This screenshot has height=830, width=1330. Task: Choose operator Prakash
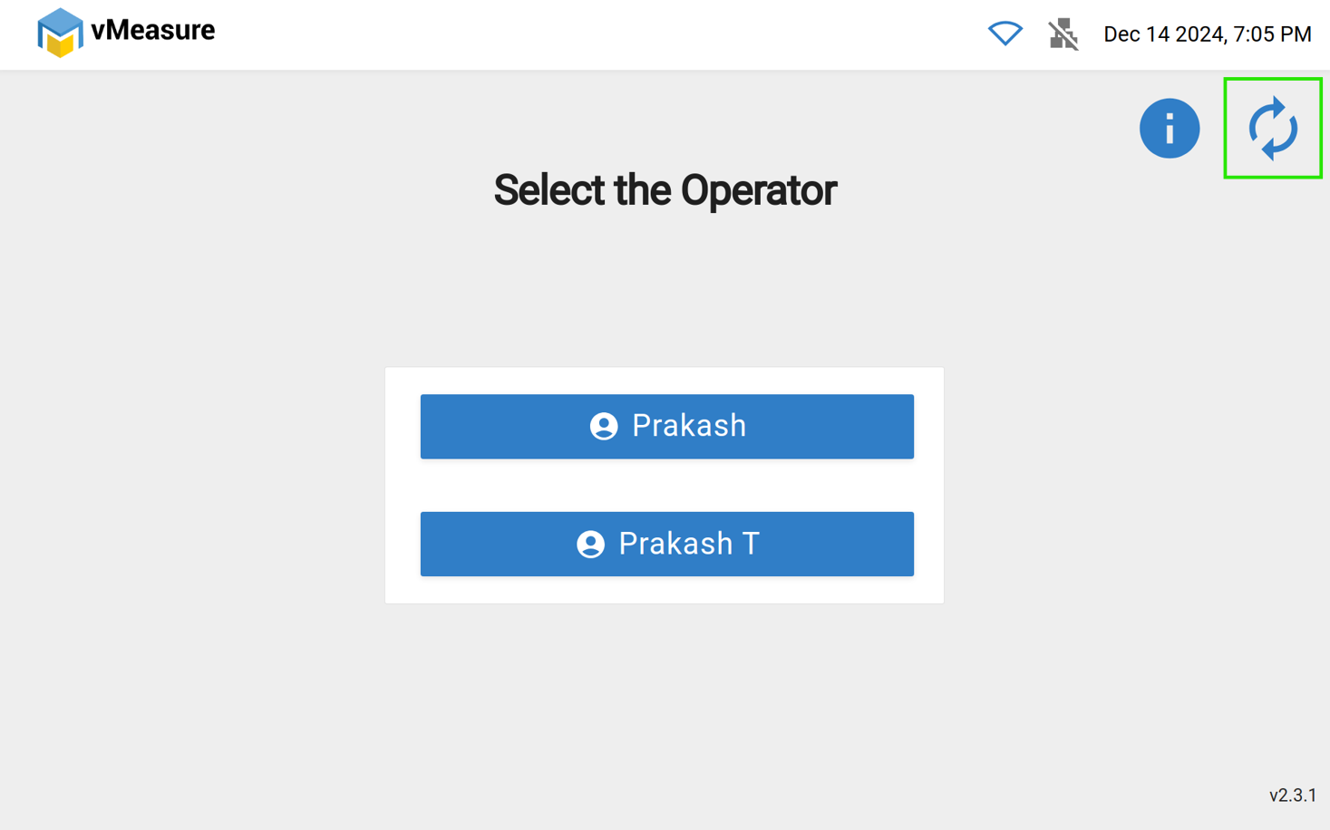click(x=688, y=426)
